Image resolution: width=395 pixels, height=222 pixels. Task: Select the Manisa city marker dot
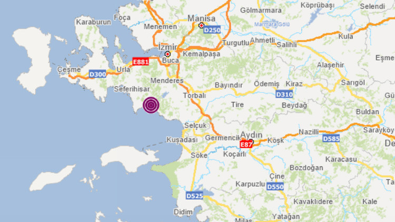201,25
